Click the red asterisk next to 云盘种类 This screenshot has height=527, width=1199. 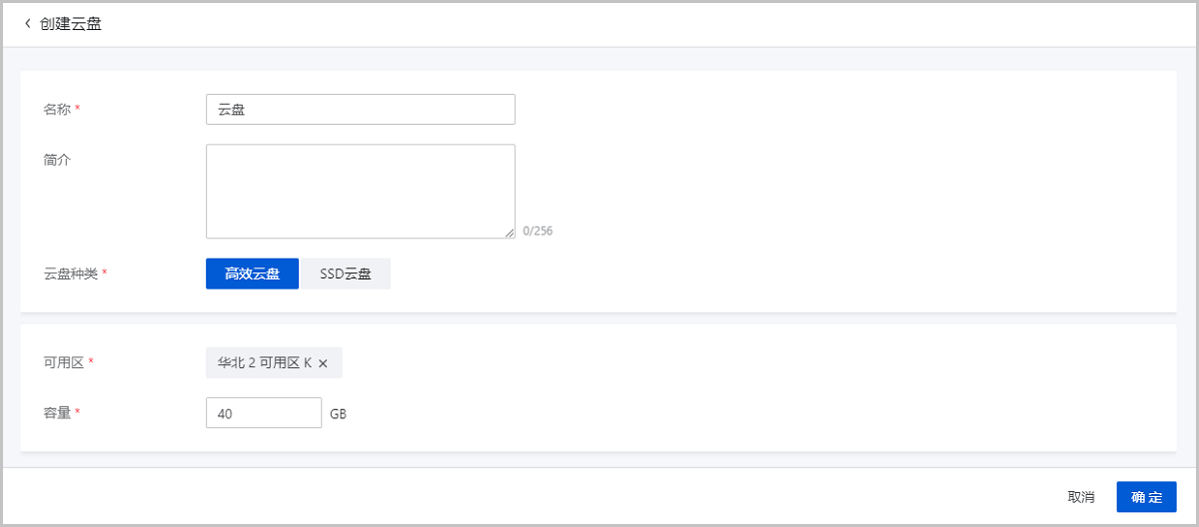104,273
